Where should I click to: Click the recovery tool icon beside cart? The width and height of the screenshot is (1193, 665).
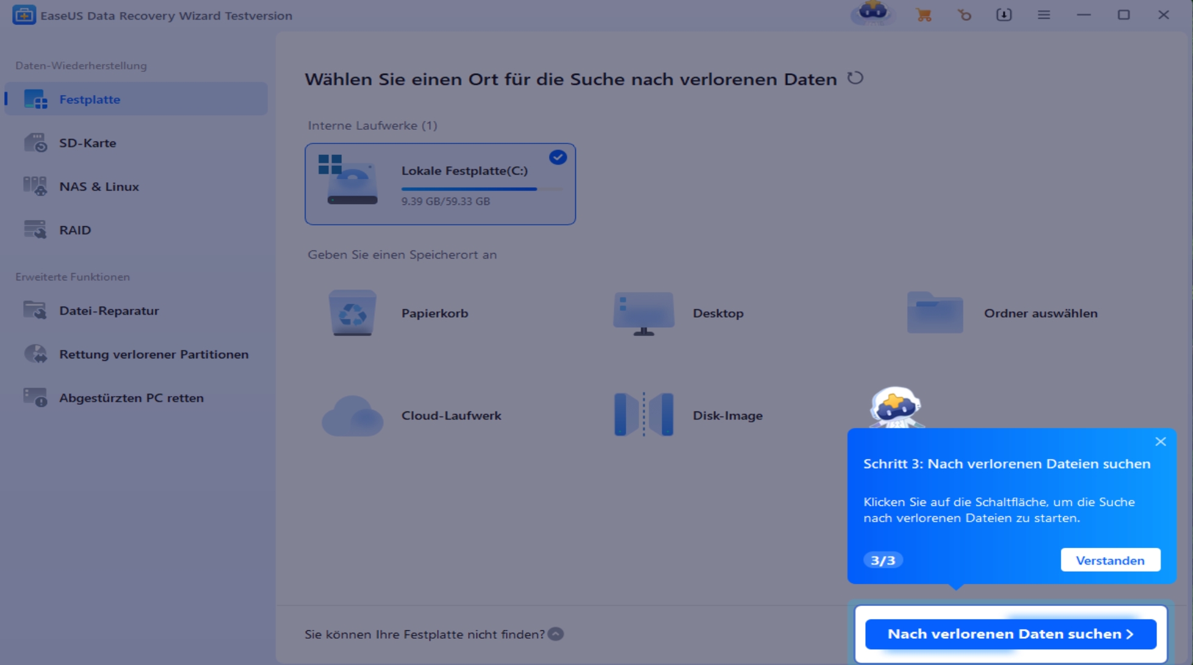coord(964,15)
